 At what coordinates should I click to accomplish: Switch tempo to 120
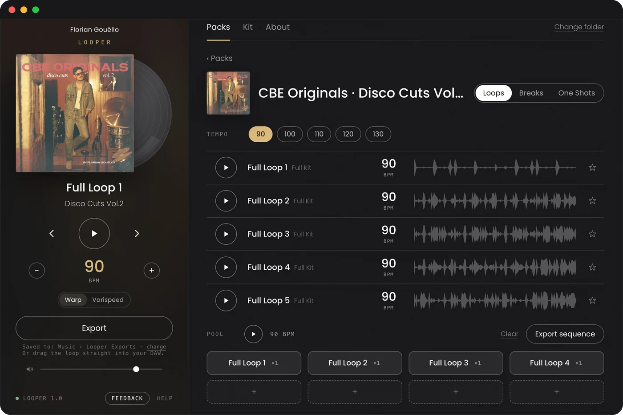[x=348, y=134]
